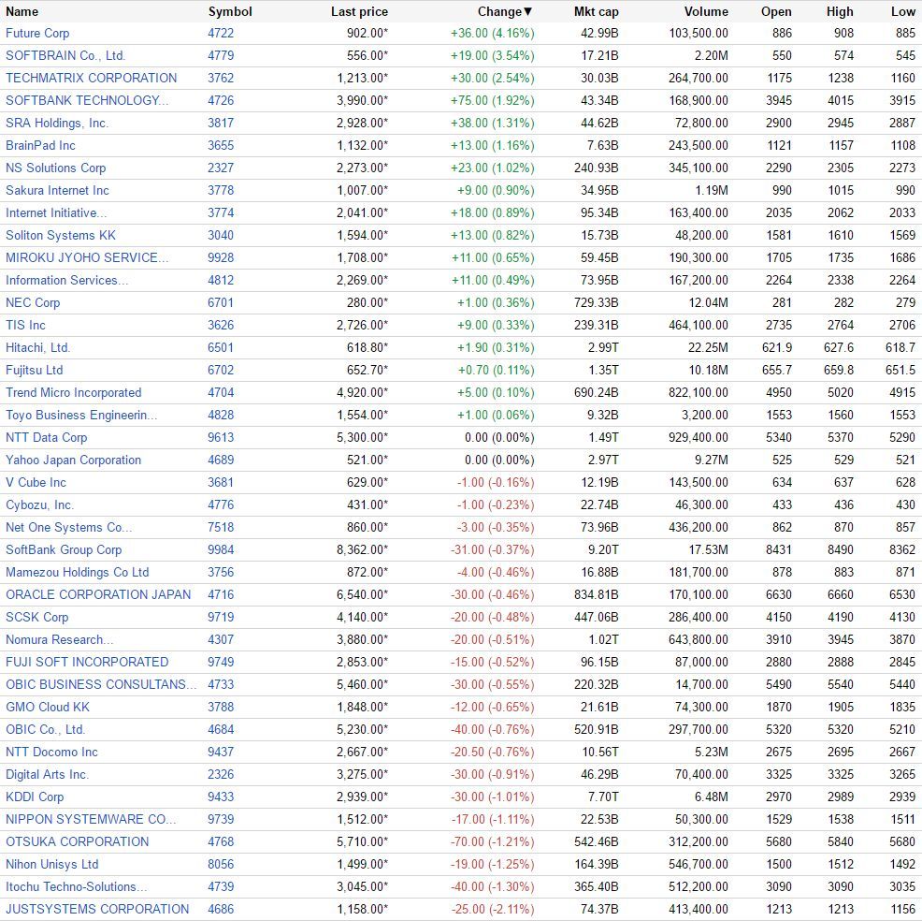
Task: Open Internet Initiative link
Action: click(x=56, y=212)
